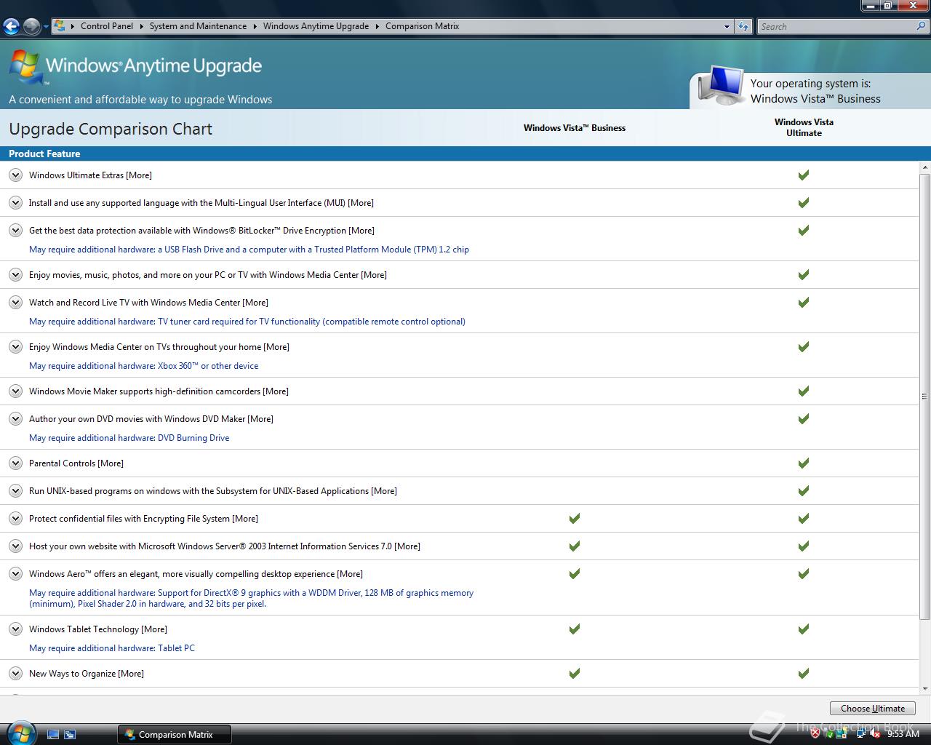Expand the Watch and Record Live TV chevron

point(15,303)
